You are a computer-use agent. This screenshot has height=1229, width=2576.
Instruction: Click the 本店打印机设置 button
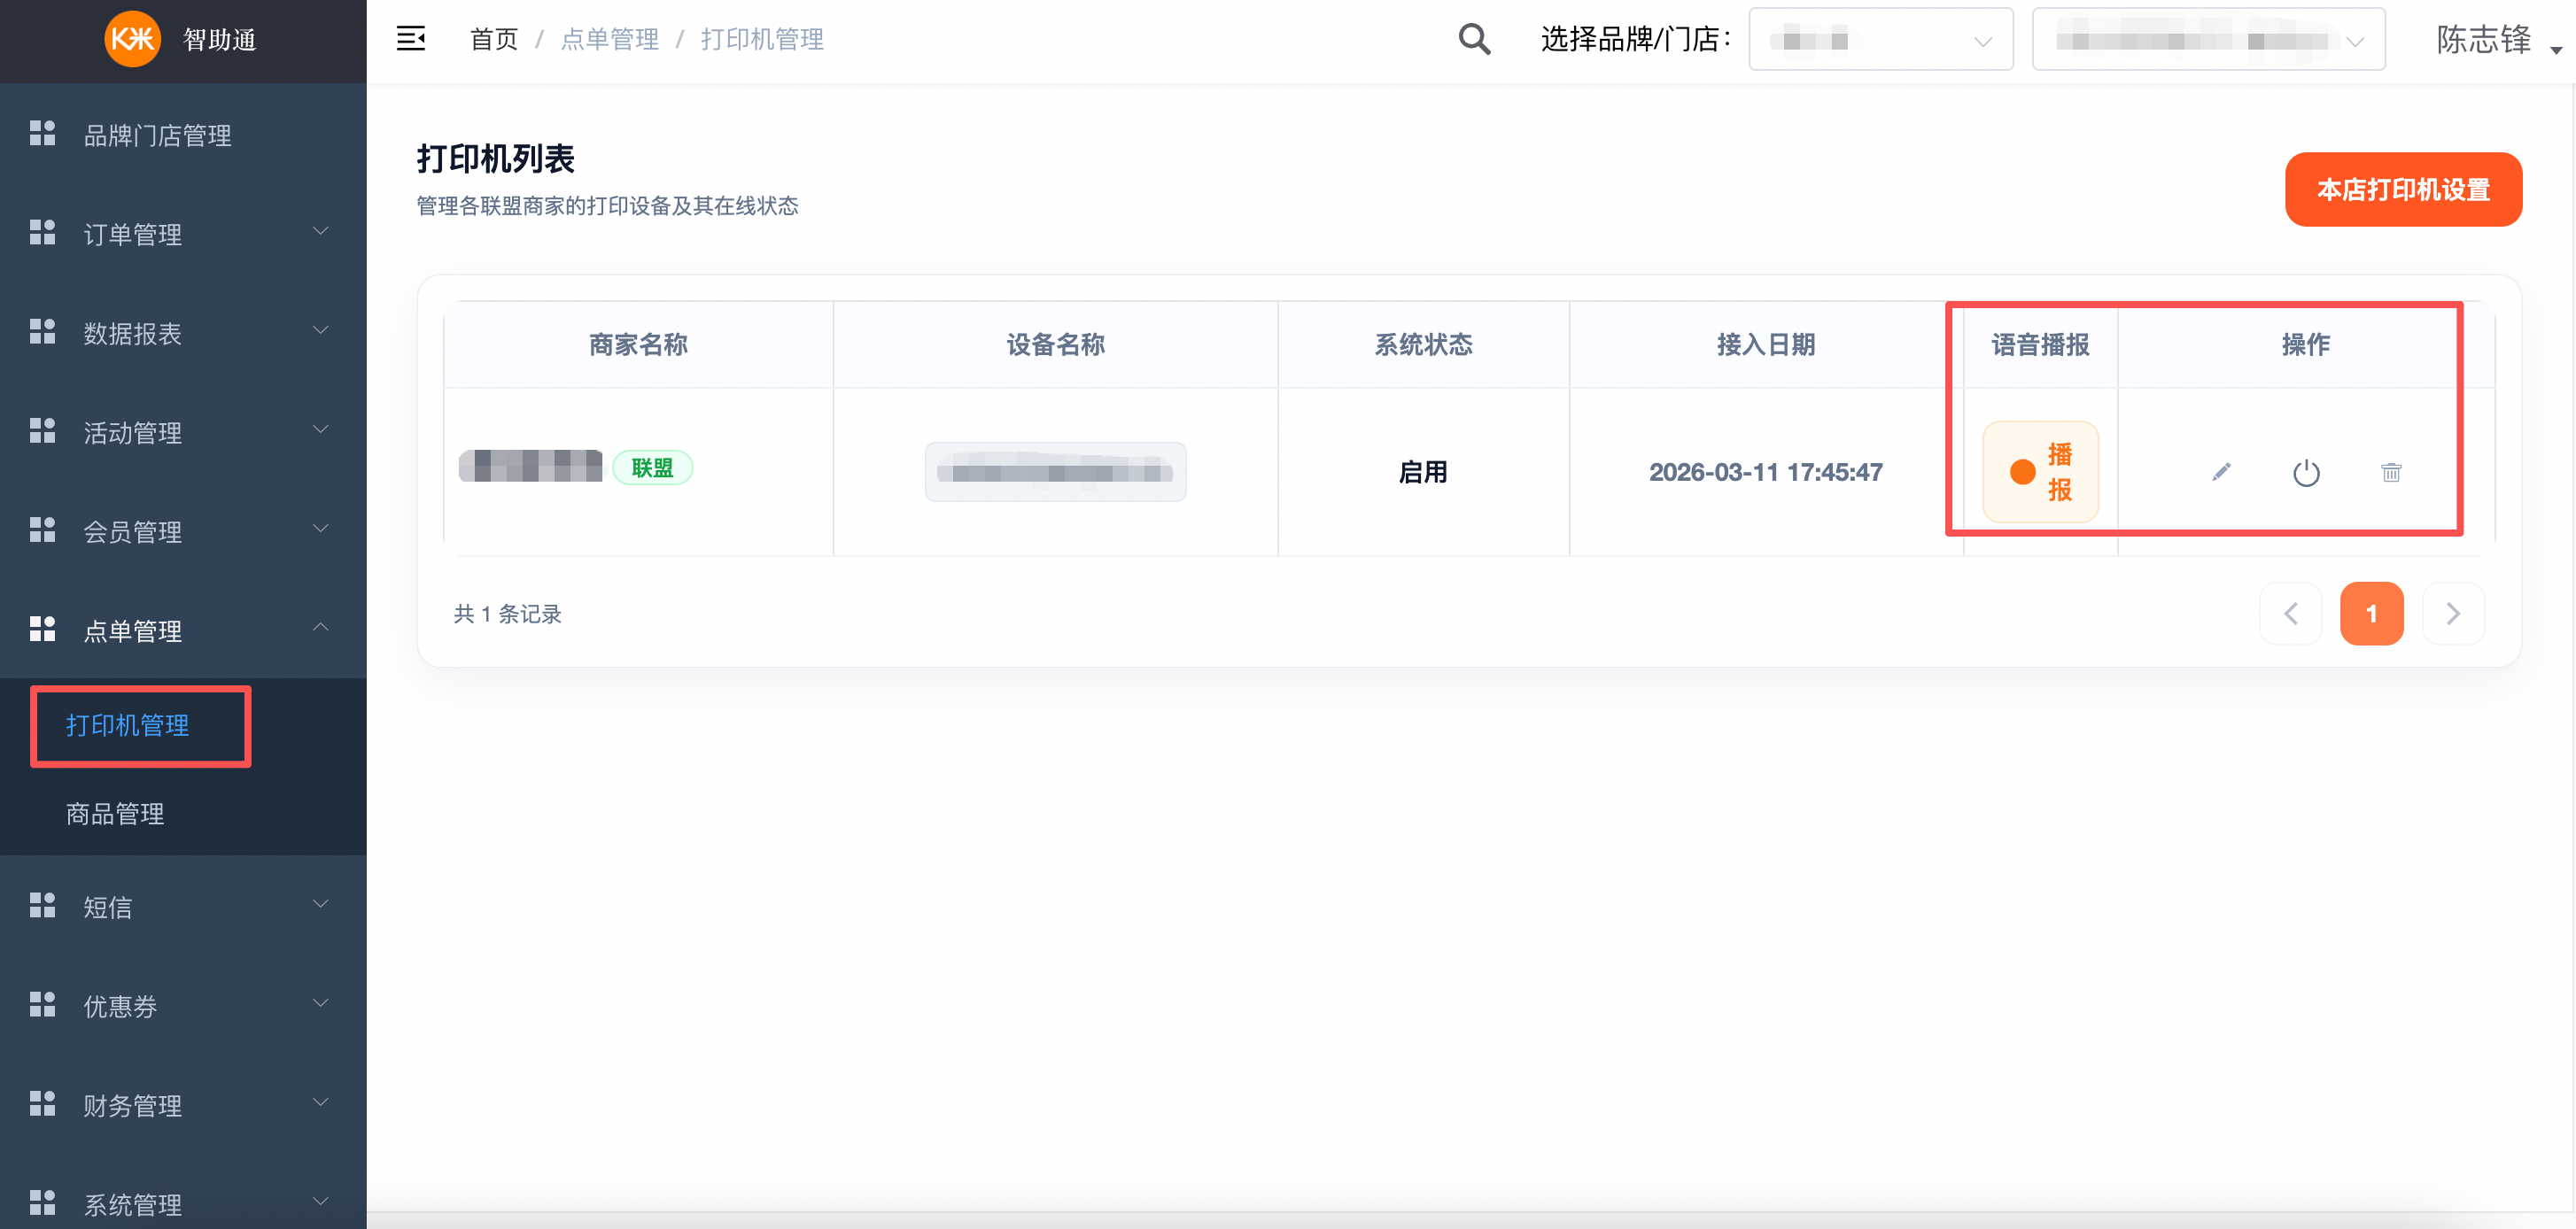(x=2403, y=189)
